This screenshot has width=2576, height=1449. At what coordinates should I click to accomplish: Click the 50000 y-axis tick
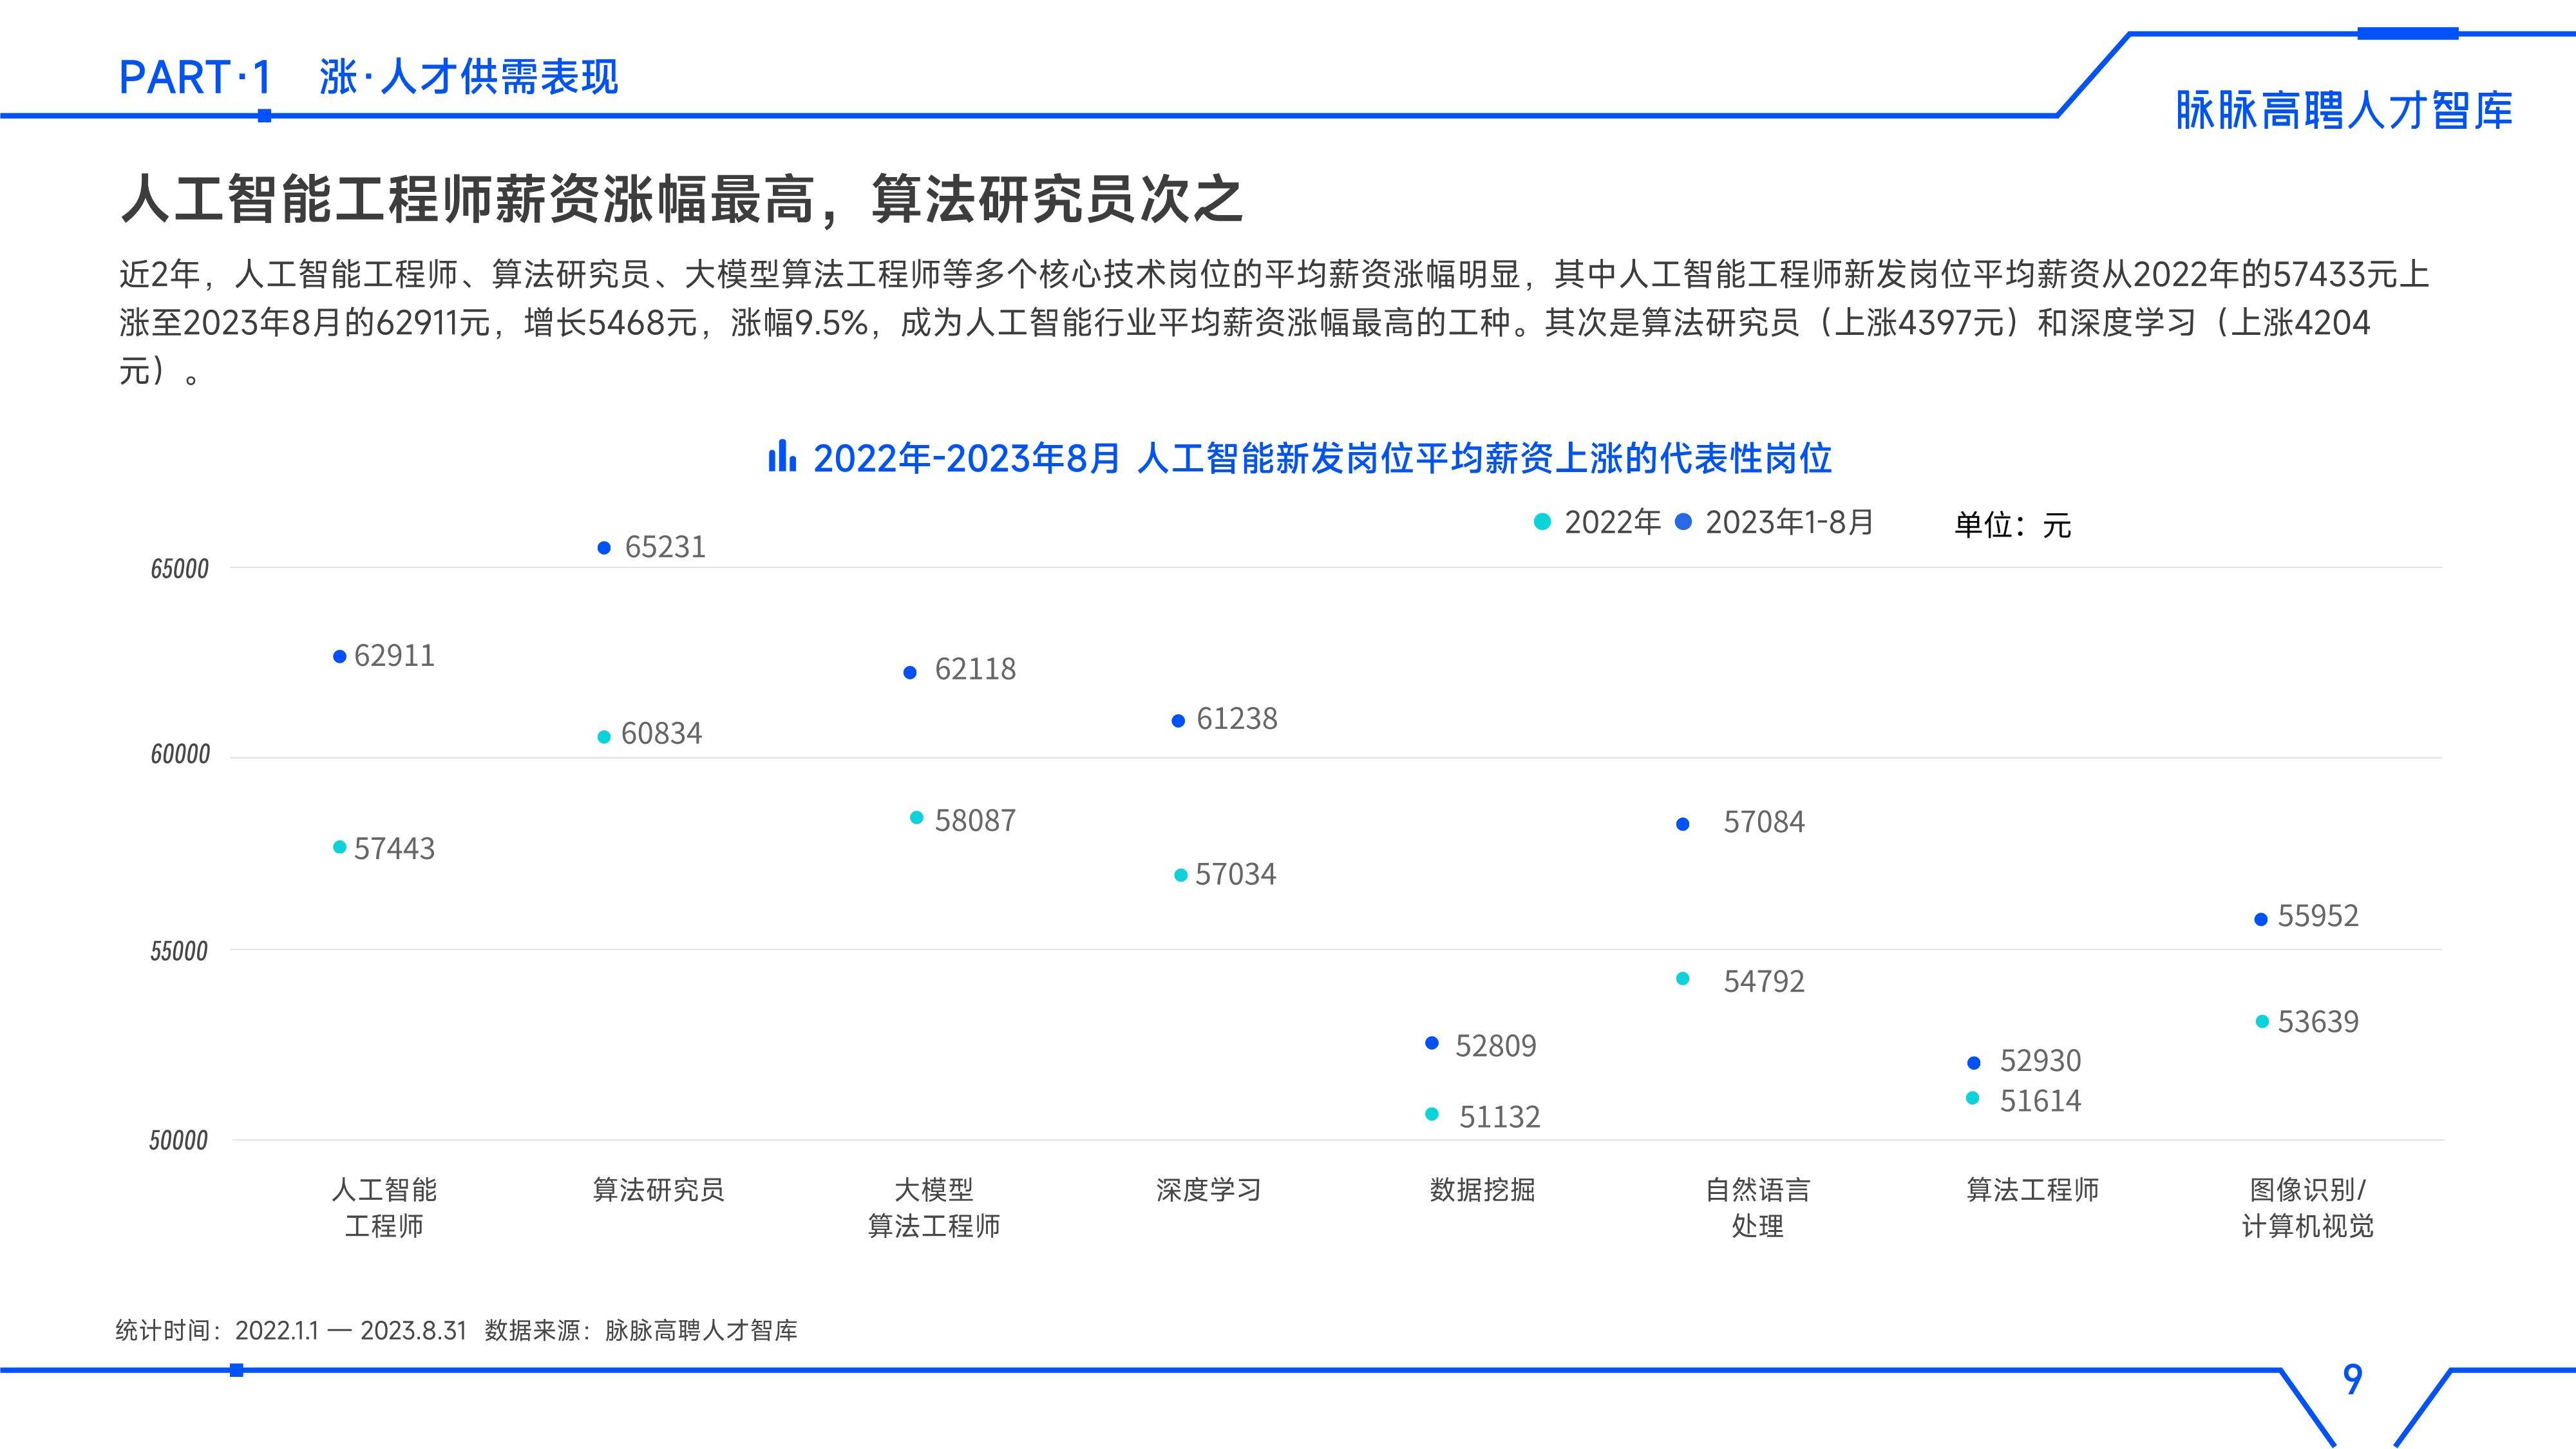[x=178, y=1141]
